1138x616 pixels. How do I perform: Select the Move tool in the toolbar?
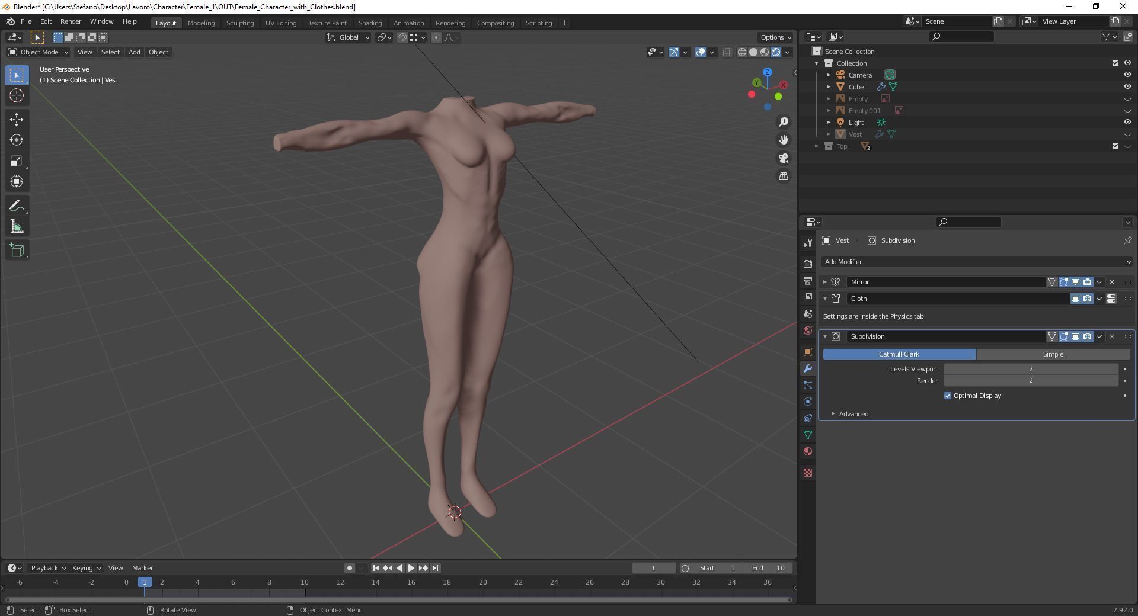(x=17, y=120)
